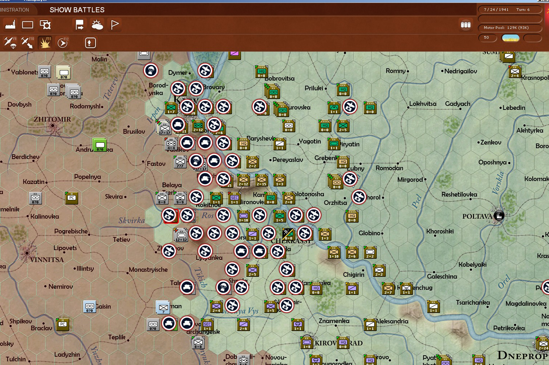Select the PC counter near Braclav

pos(63,325)
